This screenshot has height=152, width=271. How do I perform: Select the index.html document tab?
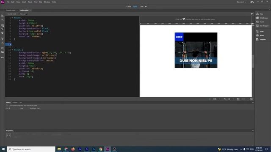click(x=25, y=10)
